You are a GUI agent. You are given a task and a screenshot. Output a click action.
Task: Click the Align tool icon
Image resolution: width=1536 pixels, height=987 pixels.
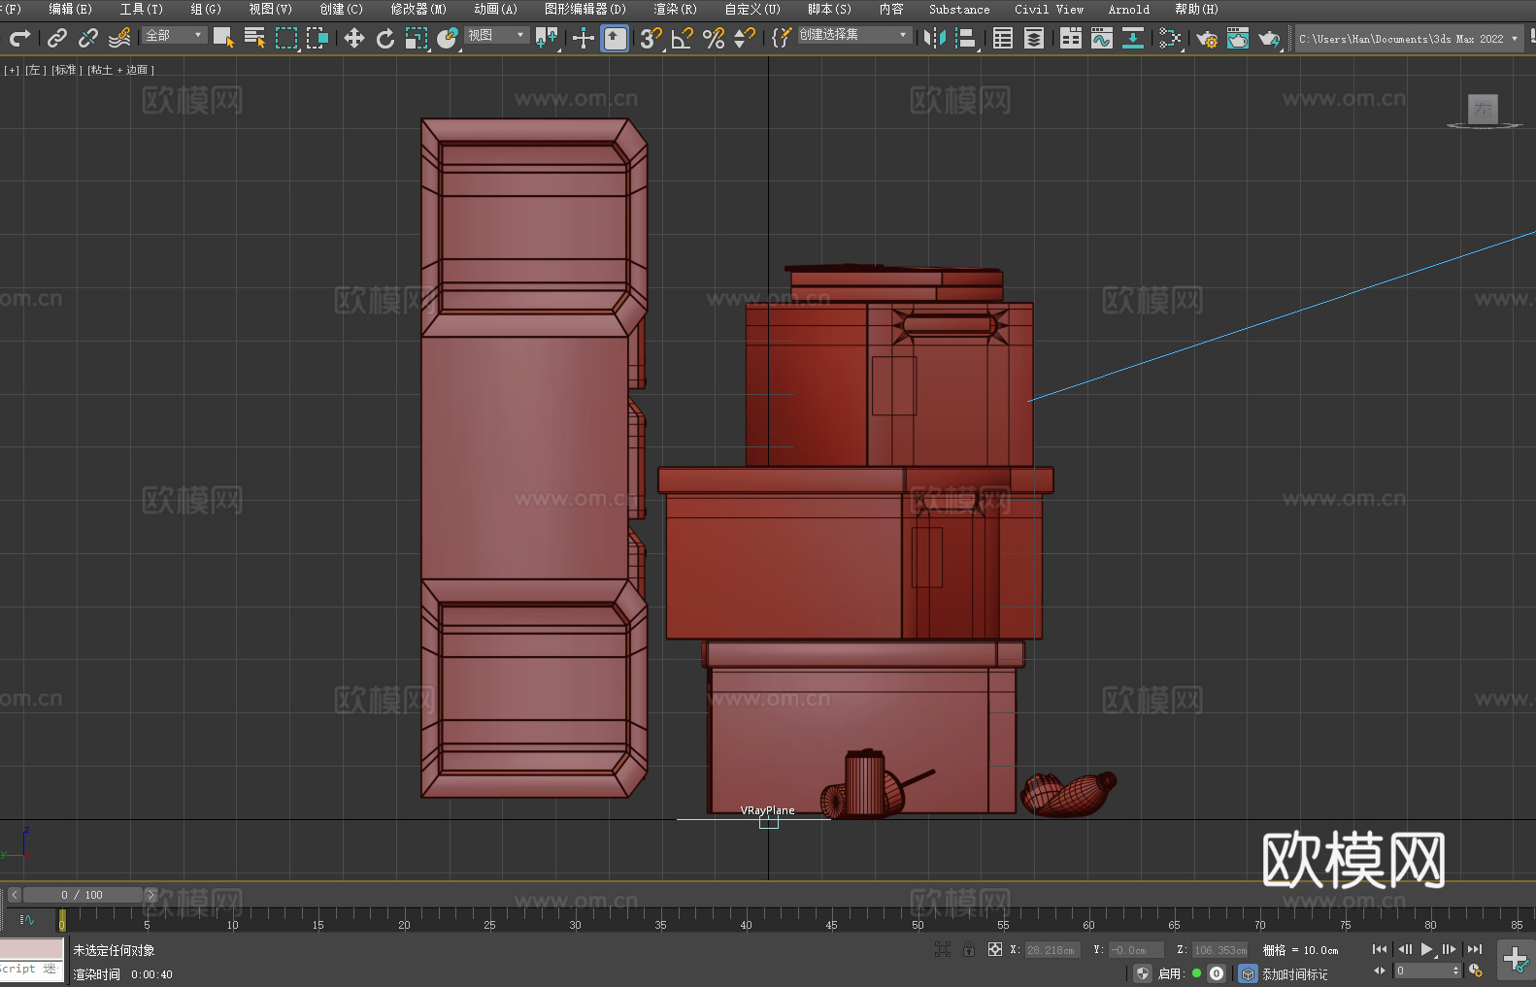(966, 38)
